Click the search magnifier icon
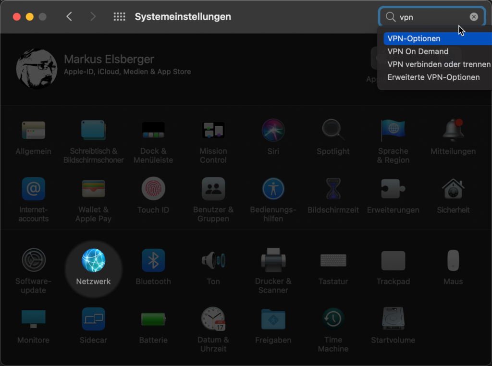Image resolution: width=492 pixels, height=366 pixels. pos(390,17)
